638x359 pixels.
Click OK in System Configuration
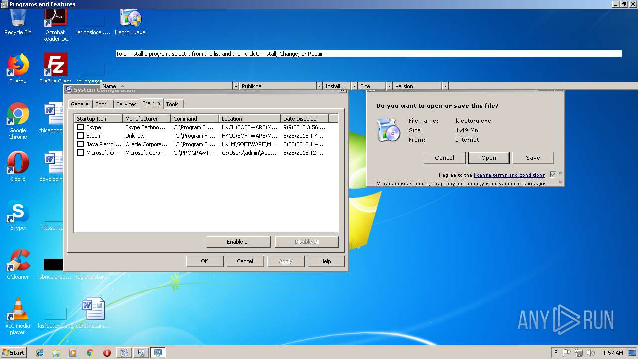click(204, 261)
